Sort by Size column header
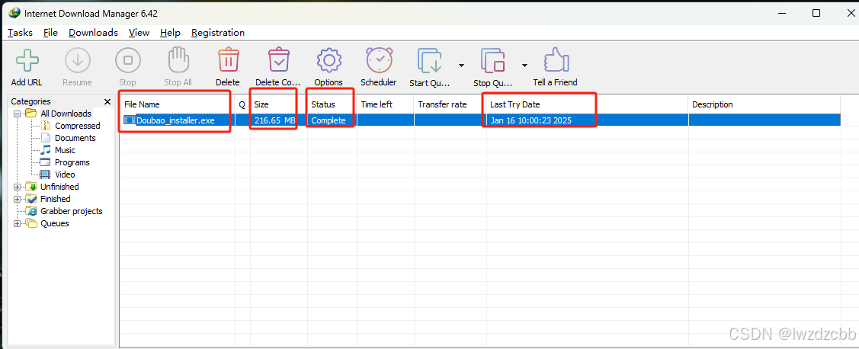Screen dimensions: 859x349 pyautogui.click(x=278, y=104)
